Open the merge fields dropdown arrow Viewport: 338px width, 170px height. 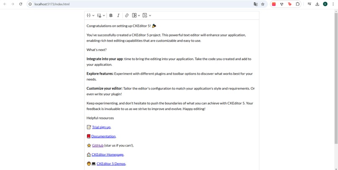[94, 15]
